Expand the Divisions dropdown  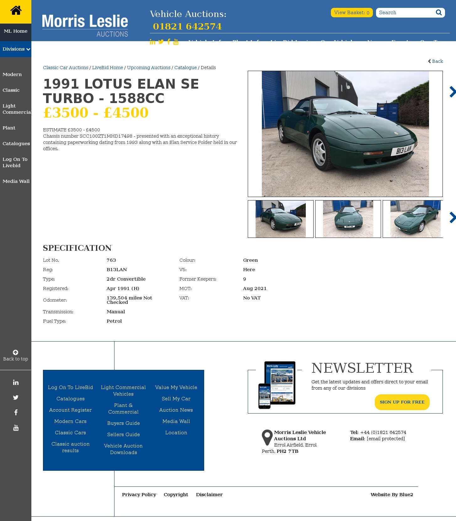(16, 49)
